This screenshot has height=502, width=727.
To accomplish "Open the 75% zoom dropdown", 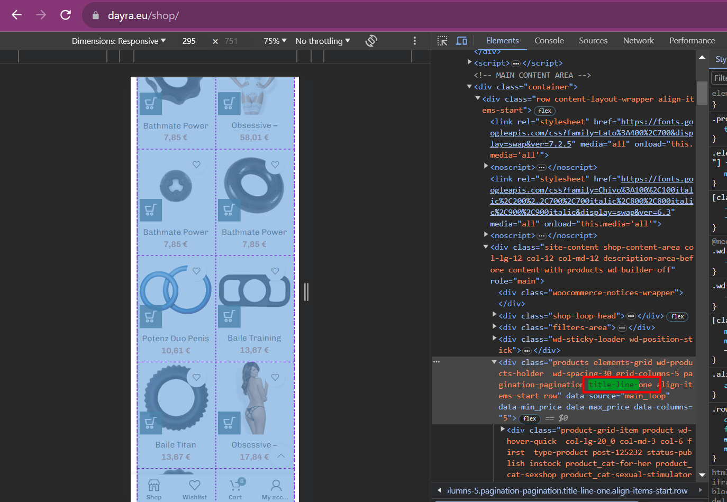I will click(x=275, y=41).
